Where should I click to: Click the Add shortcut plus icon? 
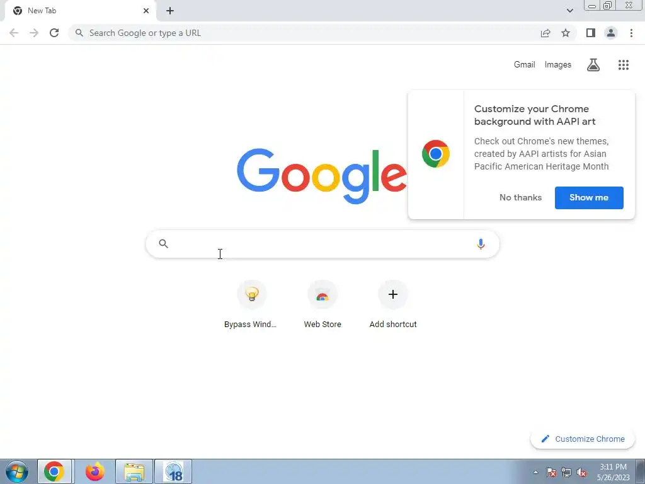point(393,294)
